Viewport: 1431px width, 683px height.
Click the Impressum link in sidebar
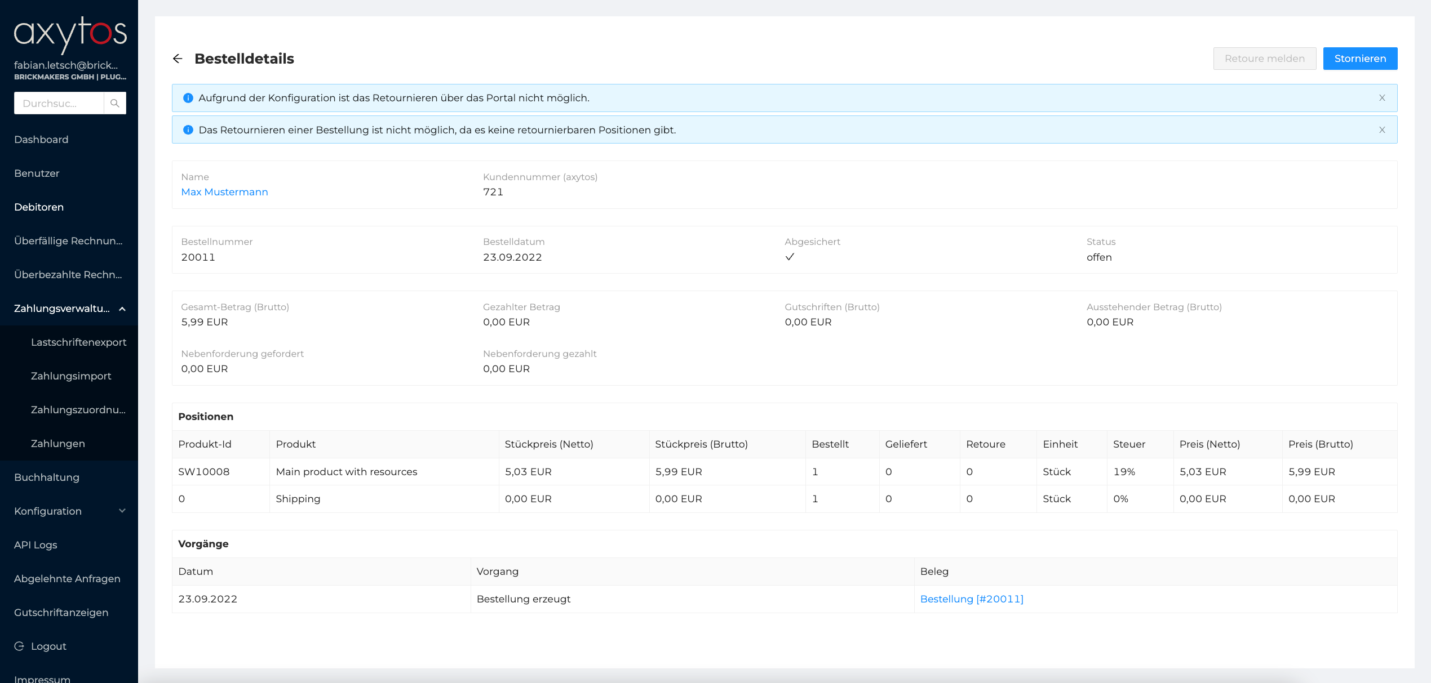pos(42,678)
